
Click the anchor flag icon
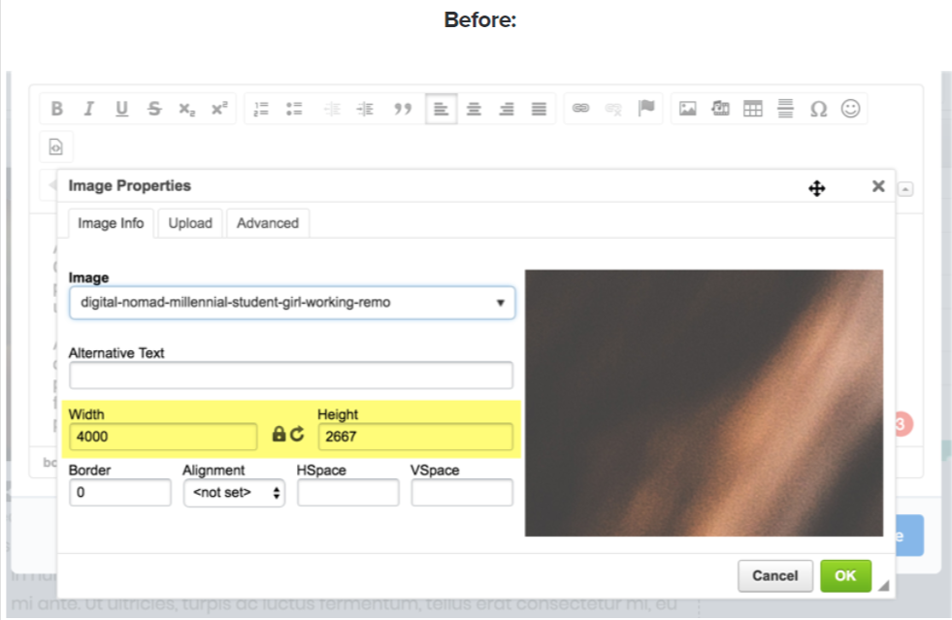646,109
